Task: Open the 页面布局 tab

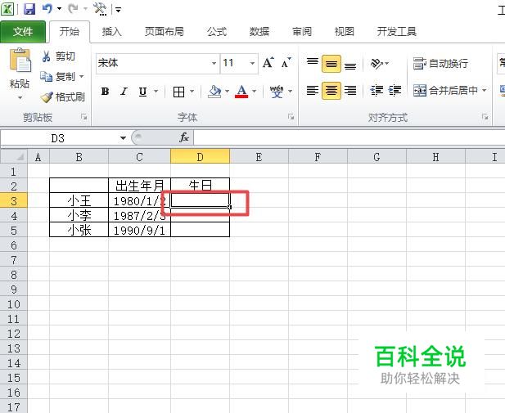Action: click(165, 32)
